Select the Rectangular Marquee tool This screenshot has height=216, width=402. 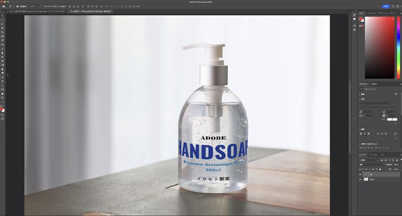tap(3, 20)
